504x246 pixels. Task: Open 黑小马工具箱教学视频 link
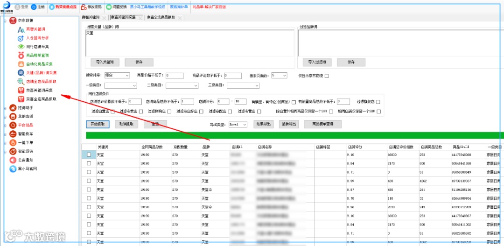(x=147, y=7)
